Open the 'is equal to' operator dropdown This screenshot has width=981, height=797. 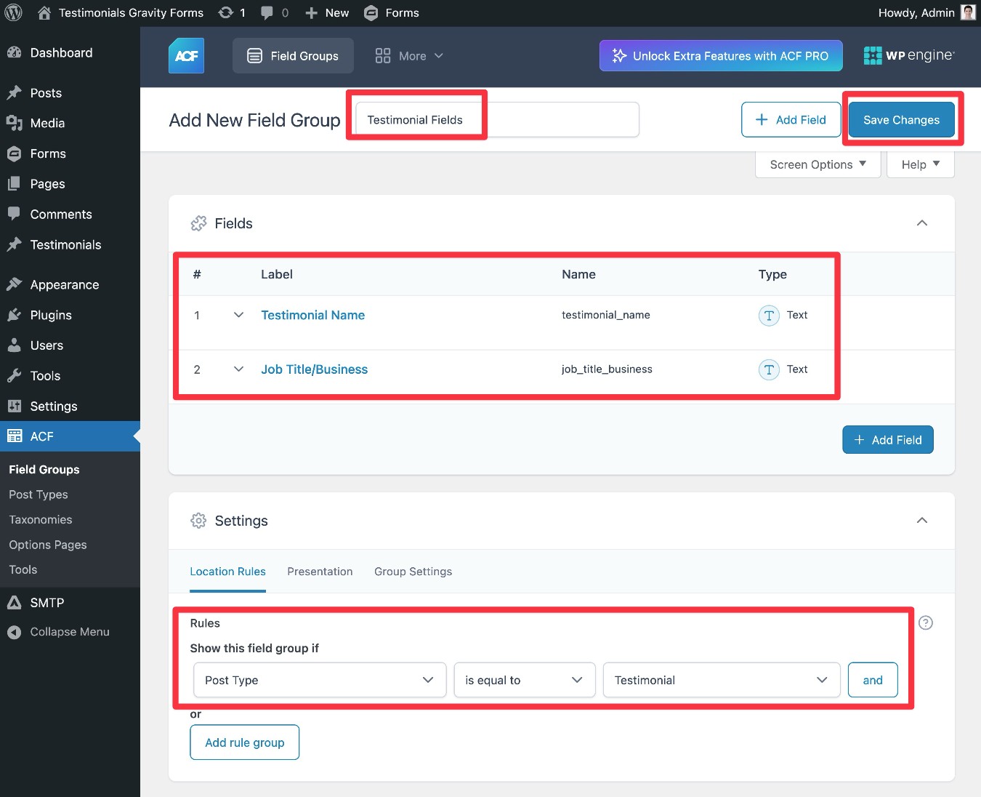524,680
